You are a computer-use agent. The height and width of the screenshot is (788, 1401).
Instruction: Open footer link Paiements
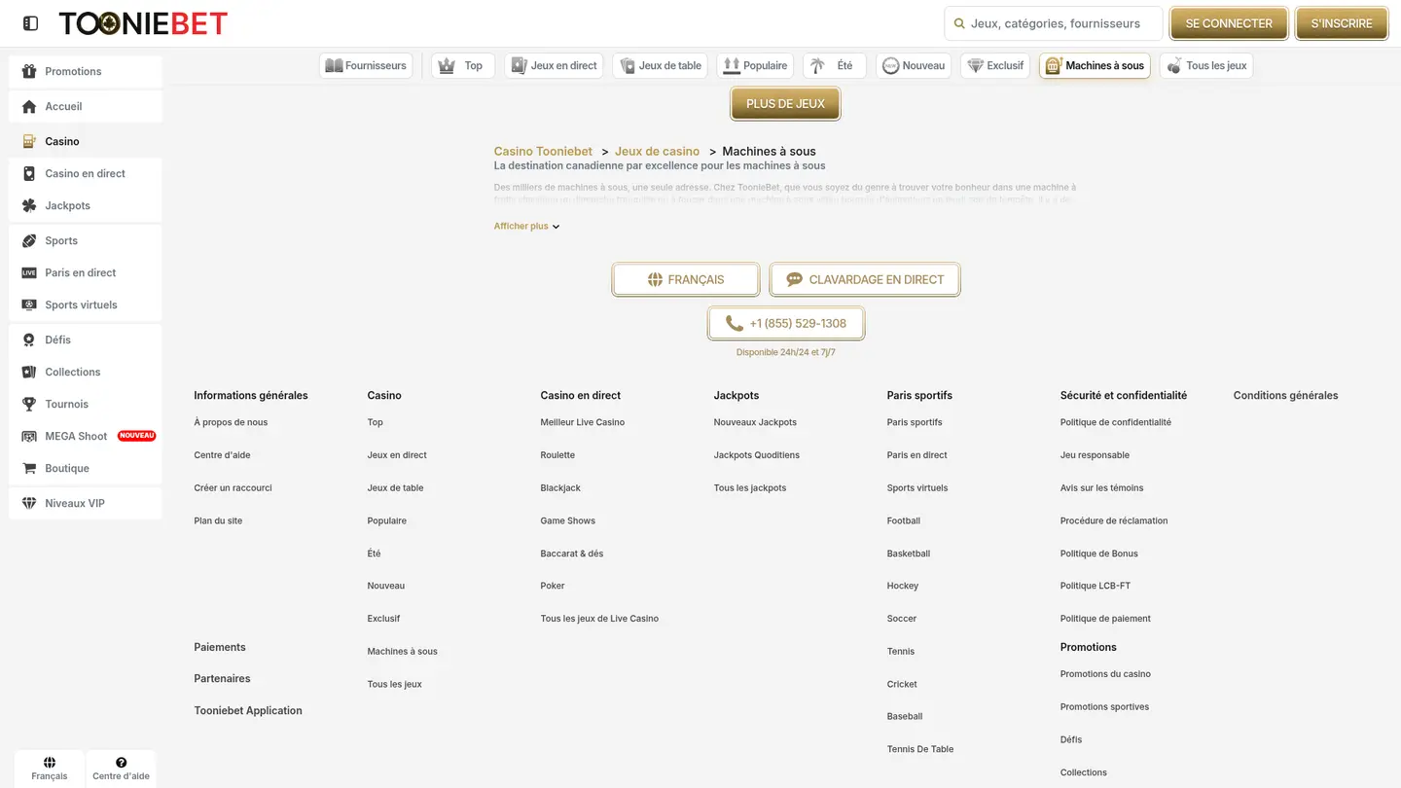[220, 647]
